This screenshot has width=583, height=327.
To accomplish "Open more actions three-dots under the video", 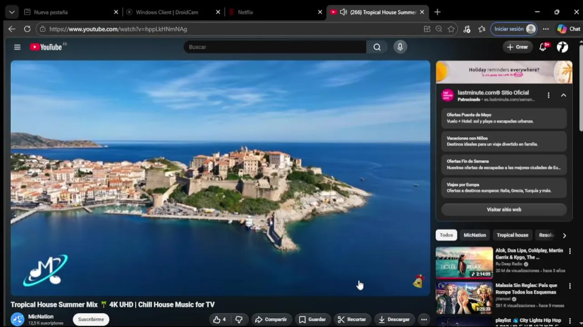I will pyautogui.click(x=424, y=319).
